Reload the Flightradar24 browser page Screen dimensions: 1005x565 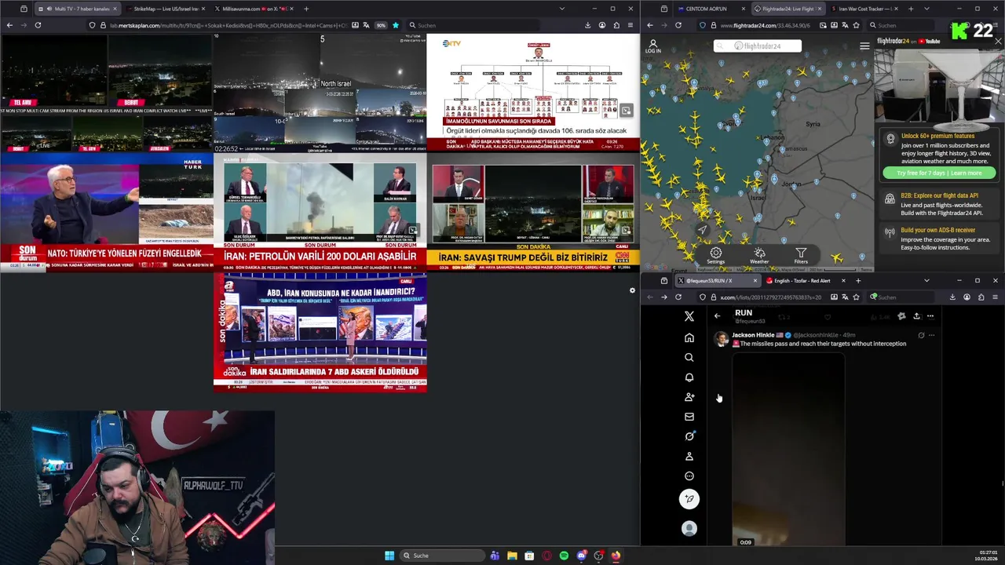pos(678,25)
